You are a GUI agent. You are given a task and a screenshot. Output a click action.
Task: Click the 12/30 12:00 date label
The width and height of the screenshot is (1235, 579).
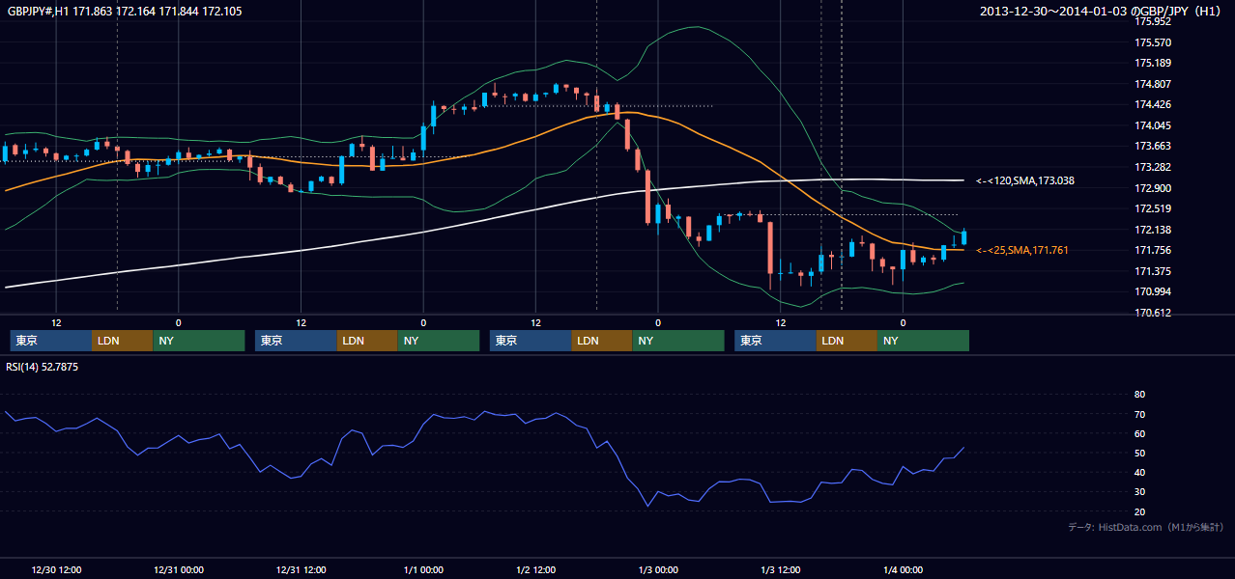[56, 569]
